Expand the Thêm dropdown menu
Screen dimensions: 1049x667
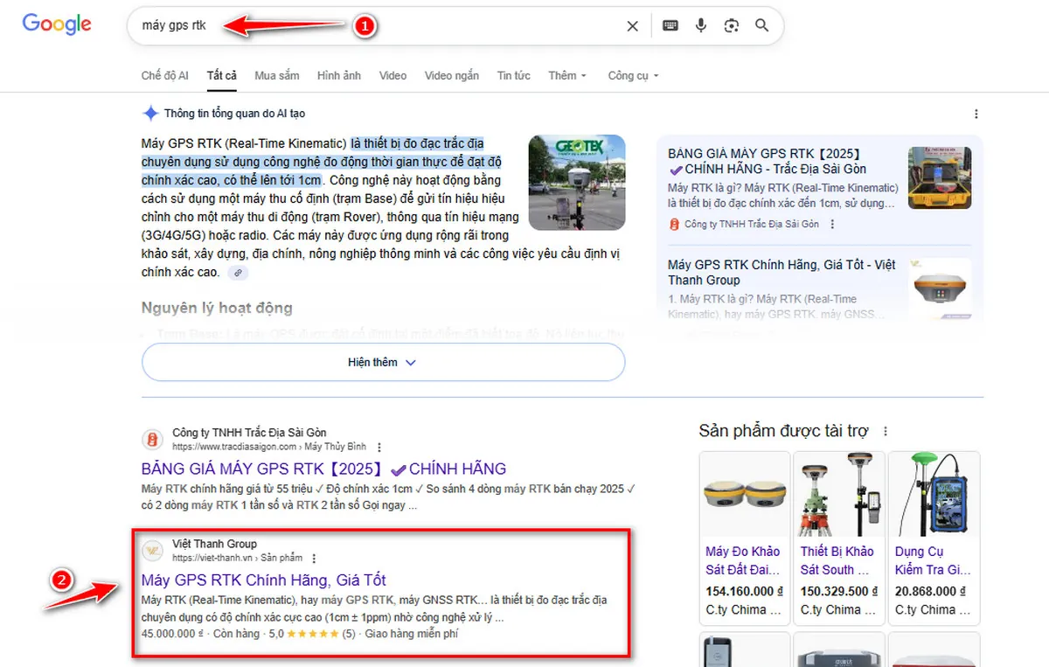tap(567, 76)
